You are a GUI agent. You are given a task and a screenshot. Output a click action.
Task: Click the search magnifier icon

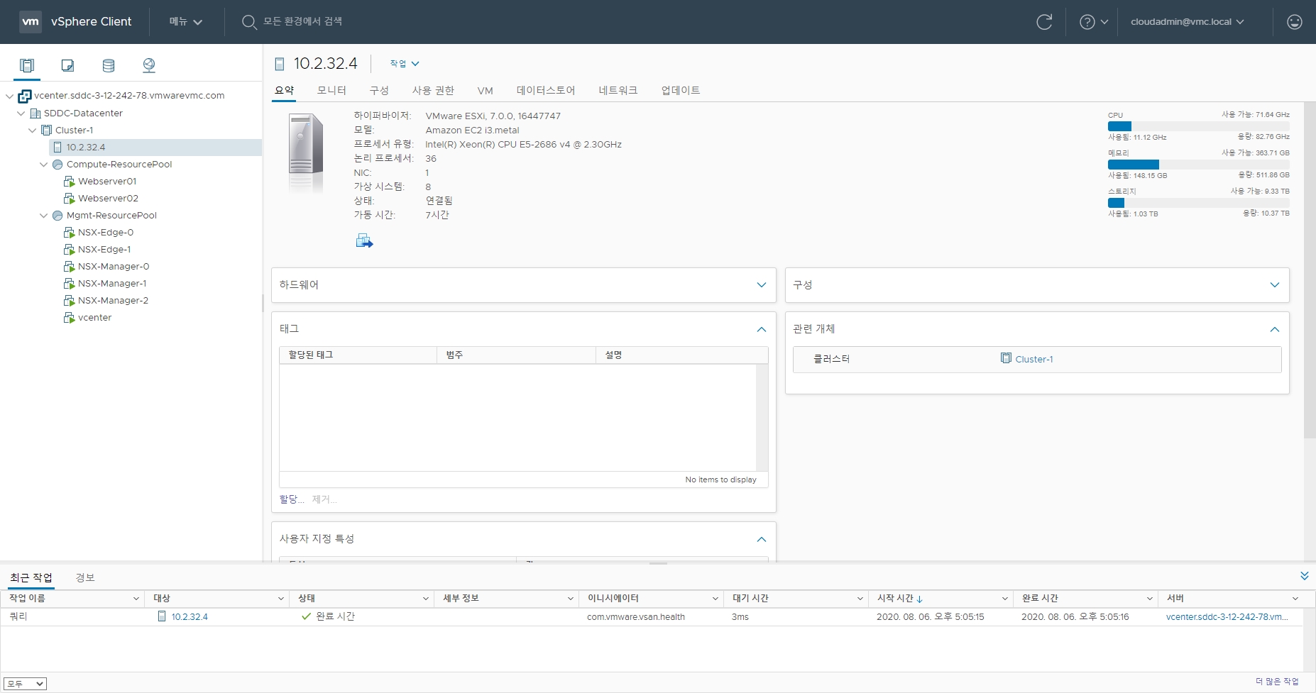click(249, 22)
